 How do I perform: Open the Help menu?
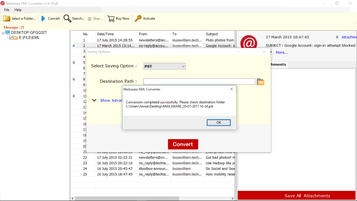(x=18, y=10)
